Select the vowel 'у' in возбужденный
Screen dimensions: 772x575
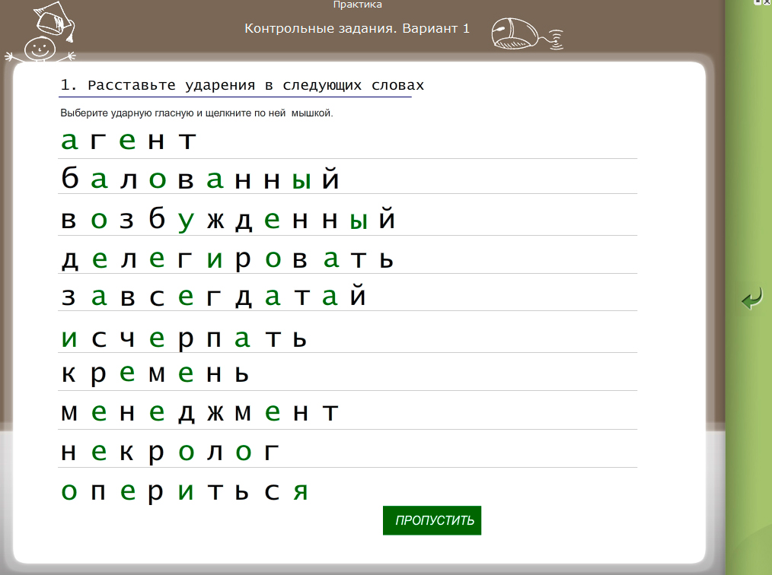(186, 221)
